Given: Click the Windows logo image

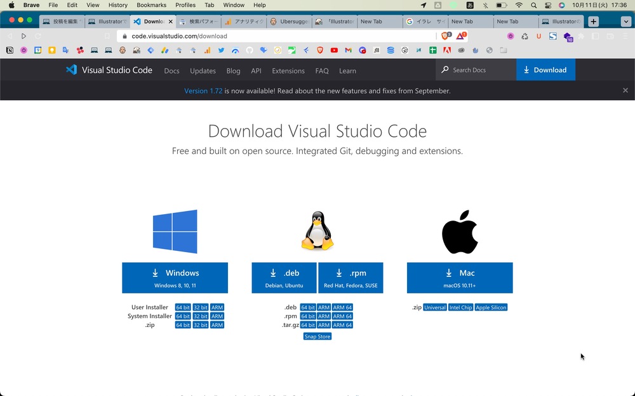Looking at the screenshot, I should click(175, 231).
